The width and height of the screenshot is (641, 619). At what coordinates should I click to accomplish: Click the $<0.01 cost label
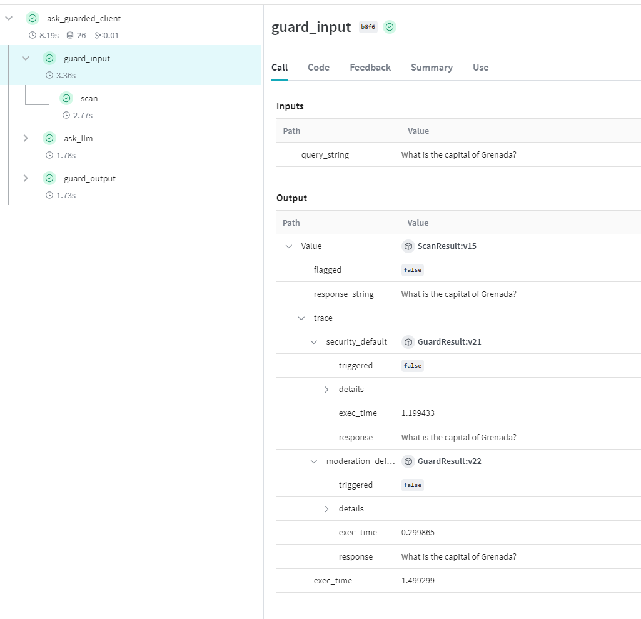107,35
